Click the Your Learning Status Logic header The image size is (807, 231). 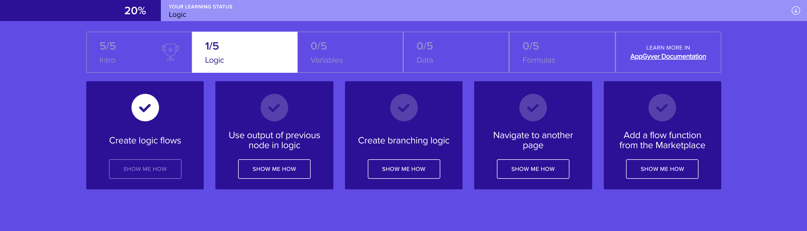click(x=201, y=11)
